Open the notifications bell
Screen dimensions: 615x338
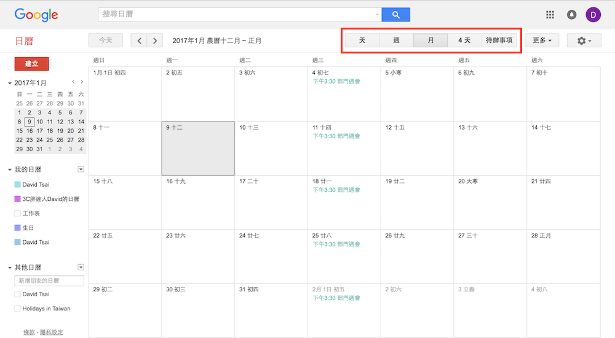coord(571,15)
